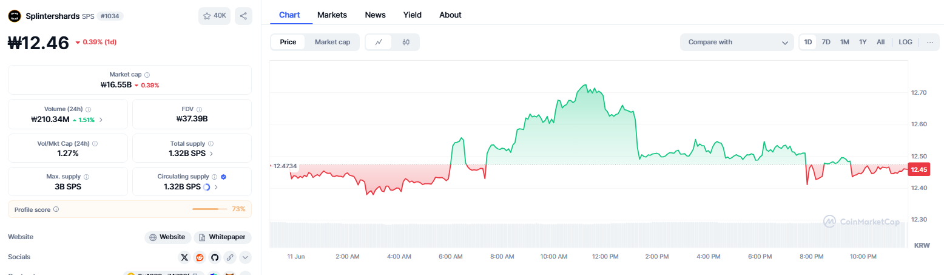
Task: Open the Chart tab
Action: coord(289,15)
